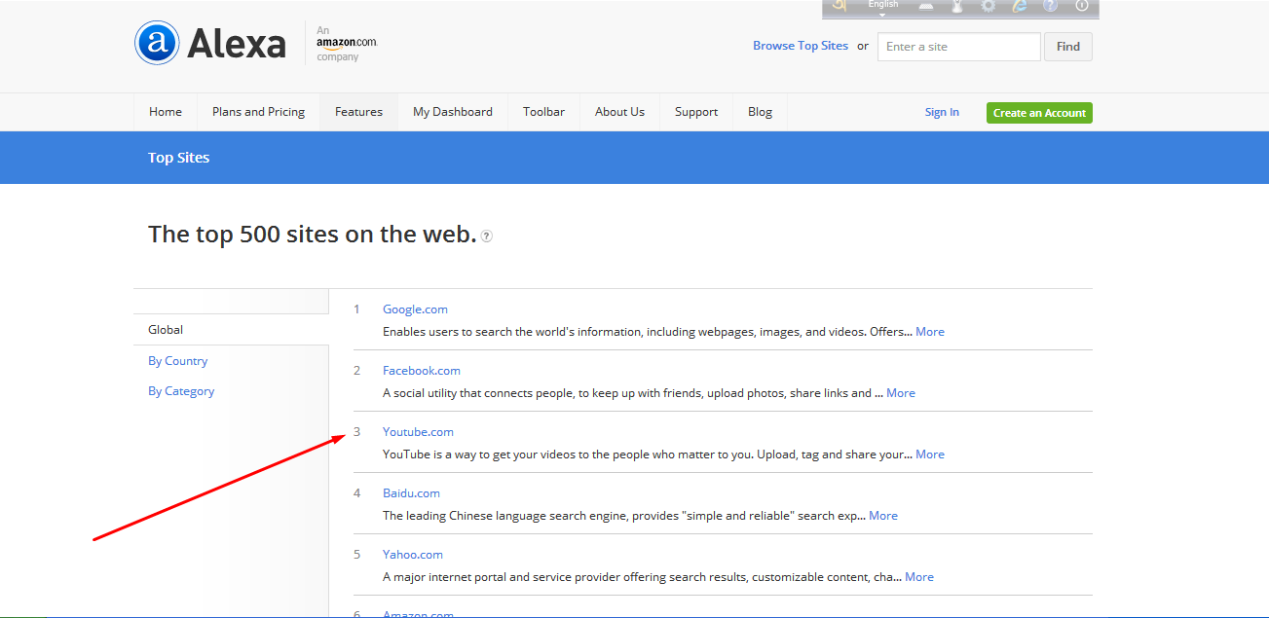The image size is (1269, 618).
Task: Click the info circle icon in toolbar
Action: pos(1081,6)
